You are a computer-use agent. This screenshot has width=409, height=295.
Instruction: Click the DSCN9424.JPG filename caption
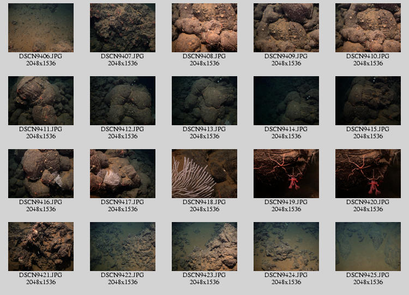[x=286, y=275]
